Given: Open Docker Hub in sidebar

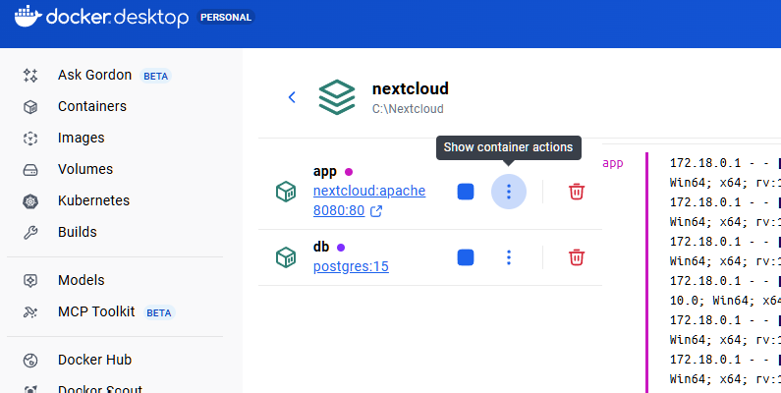Looking at the screenshot, I should tap(94, 360).
